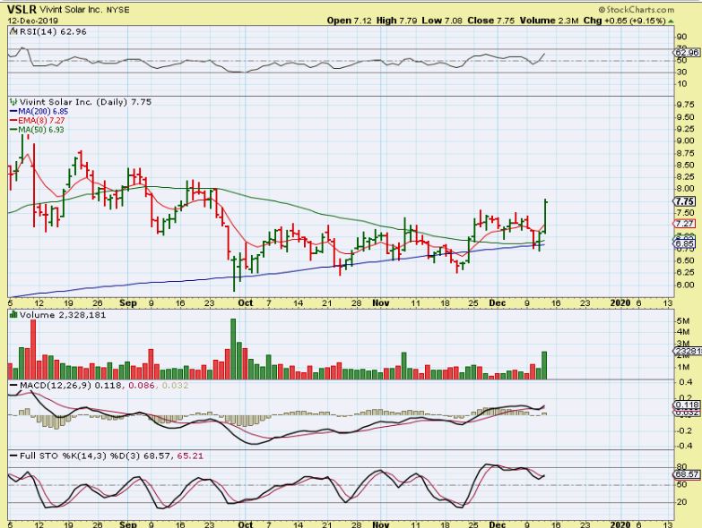Click the Vivint Solar Inc. company name in header
702x528 pixels.
[71, 10]
